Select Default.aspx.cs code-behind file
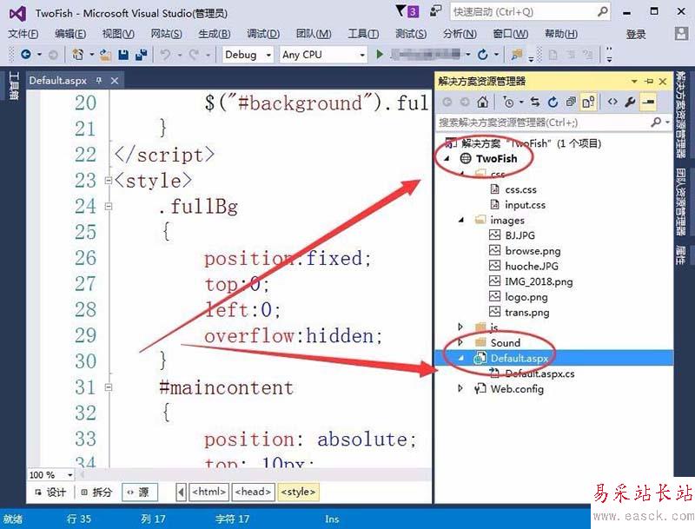This screenshot has height=529, width=695. (539, 374)
